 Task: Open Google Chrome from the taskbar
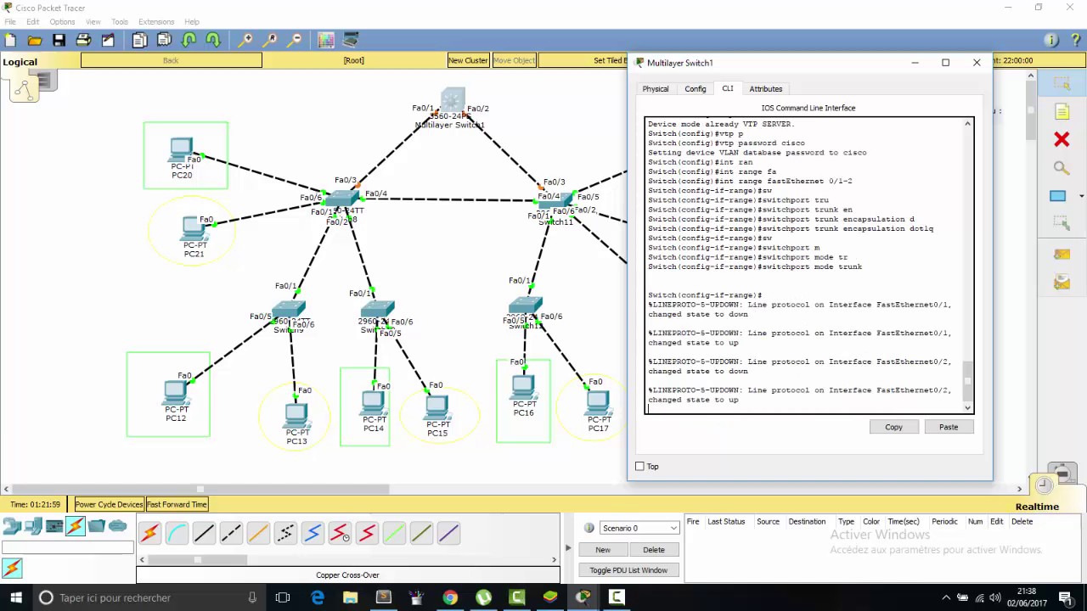[x=450, y=597]
